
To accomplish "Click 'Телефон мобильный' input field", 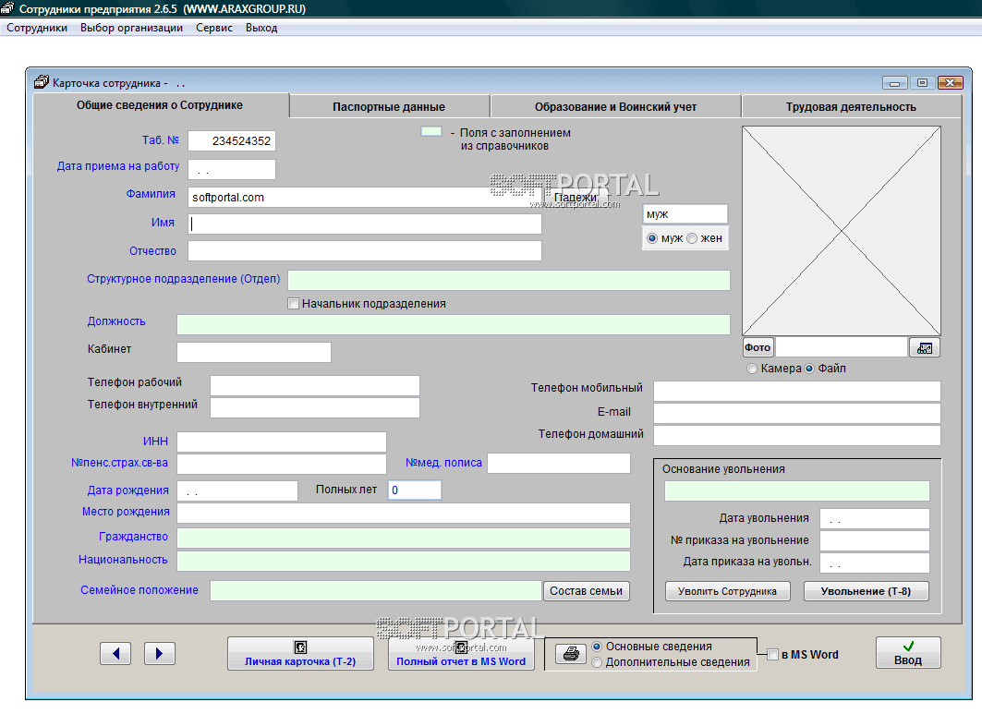I will pos(797,391).
